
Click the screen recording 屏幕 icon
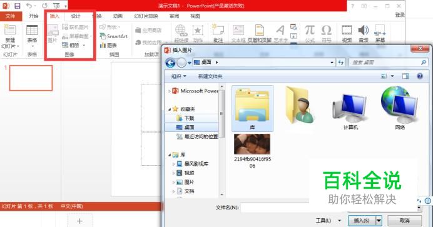click(380, 30)
